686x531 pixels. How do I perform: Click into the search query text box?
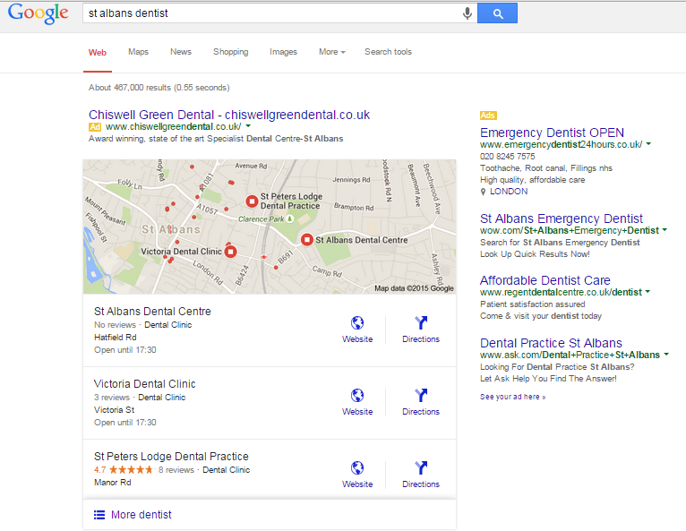(x=271, y=13)
